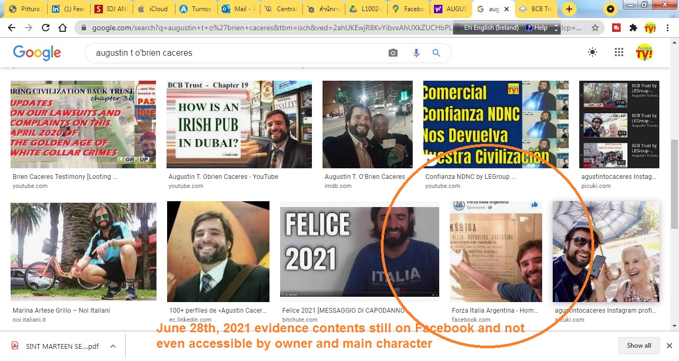This screenshot has height=361, width=679.
Task: Switch to the Mail tab
Action: [238, 9]
